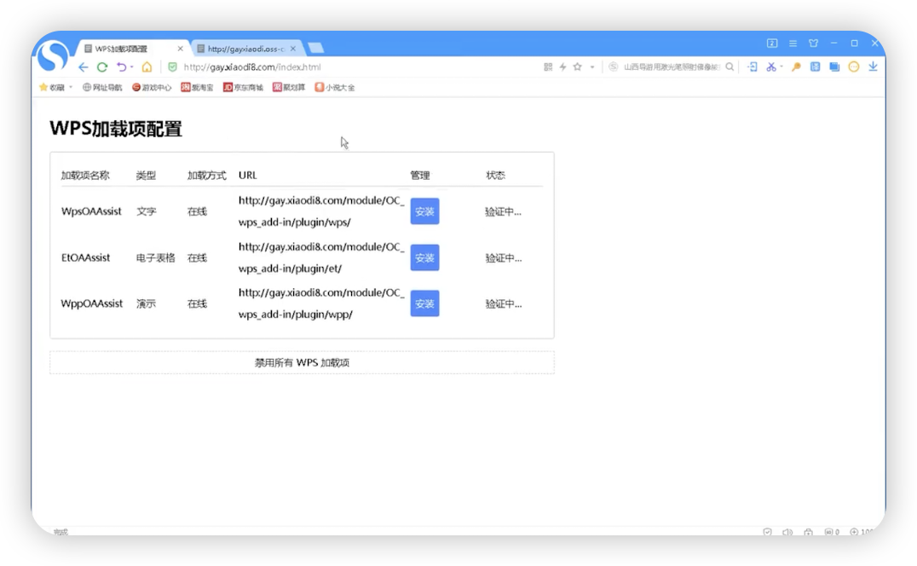Click the green shield security icon

click(172, 67)
